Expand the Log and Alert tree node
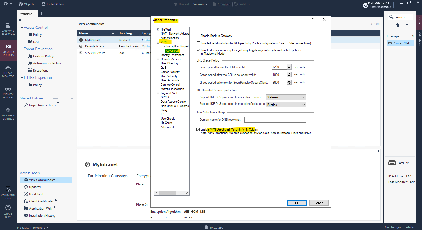This screenshot has width=422, height=230. [x=158, y=93]
